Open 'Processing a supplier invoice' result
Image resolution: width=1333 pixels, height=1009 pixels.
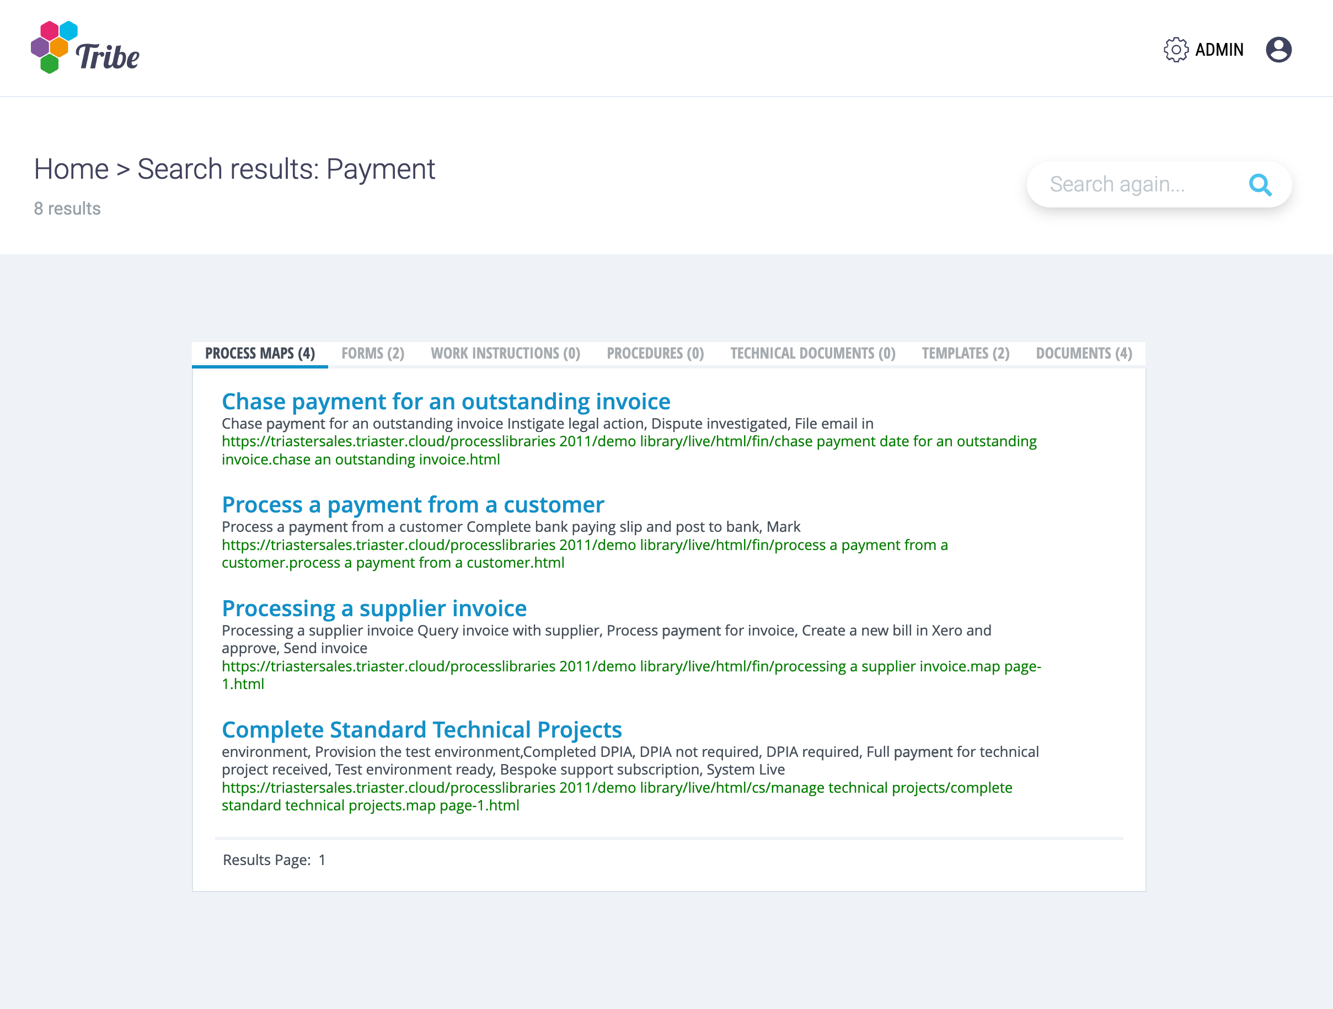click(x=374, y=608)
